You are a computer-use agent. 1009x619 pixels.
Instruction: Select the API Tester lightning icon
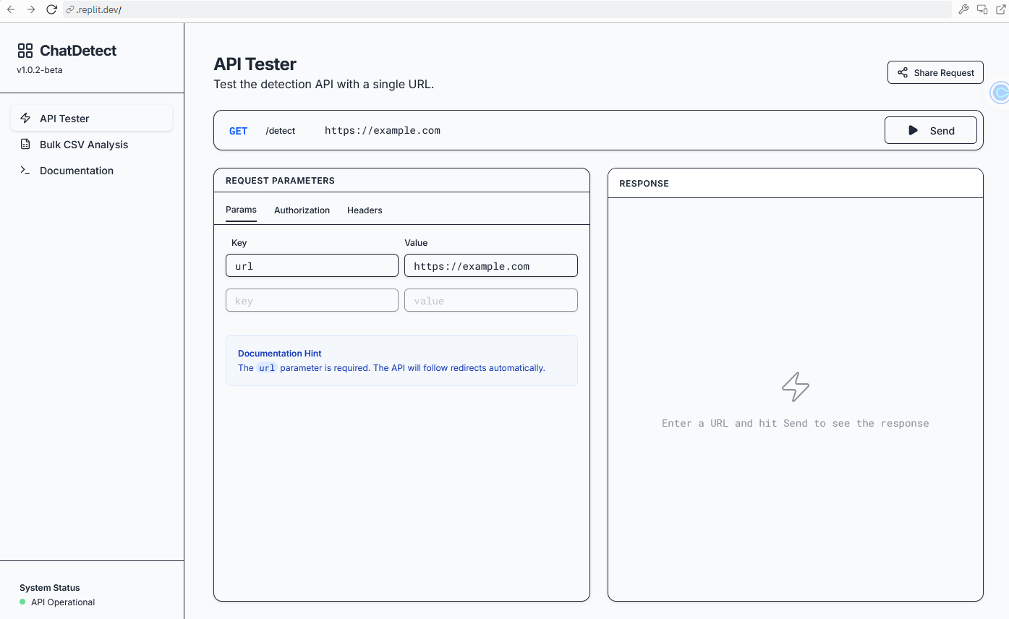(x=25, y=118)
